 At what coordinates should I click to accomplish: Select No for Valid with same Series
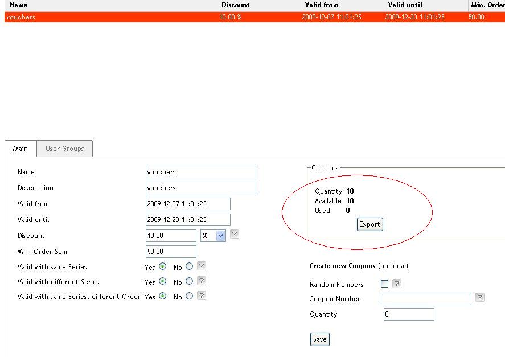pyautogui.click(x=190, y=266)
